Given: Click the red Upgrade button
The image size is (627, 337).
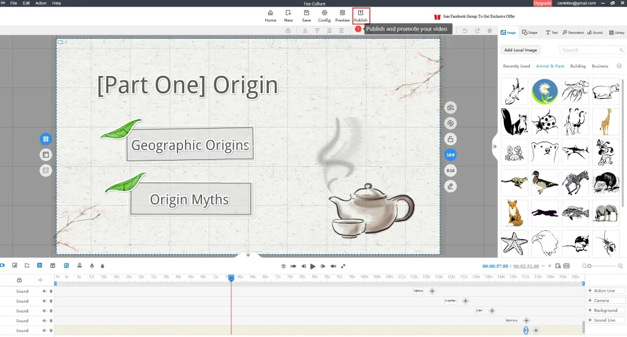Looking at the screenshot, I should click(542, 3).
